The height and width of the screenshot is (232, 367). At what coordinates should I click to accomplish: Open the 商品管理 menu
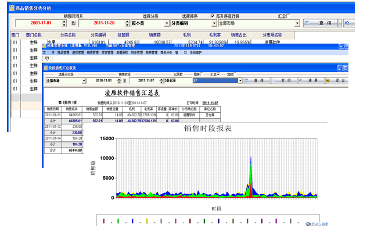63,52
